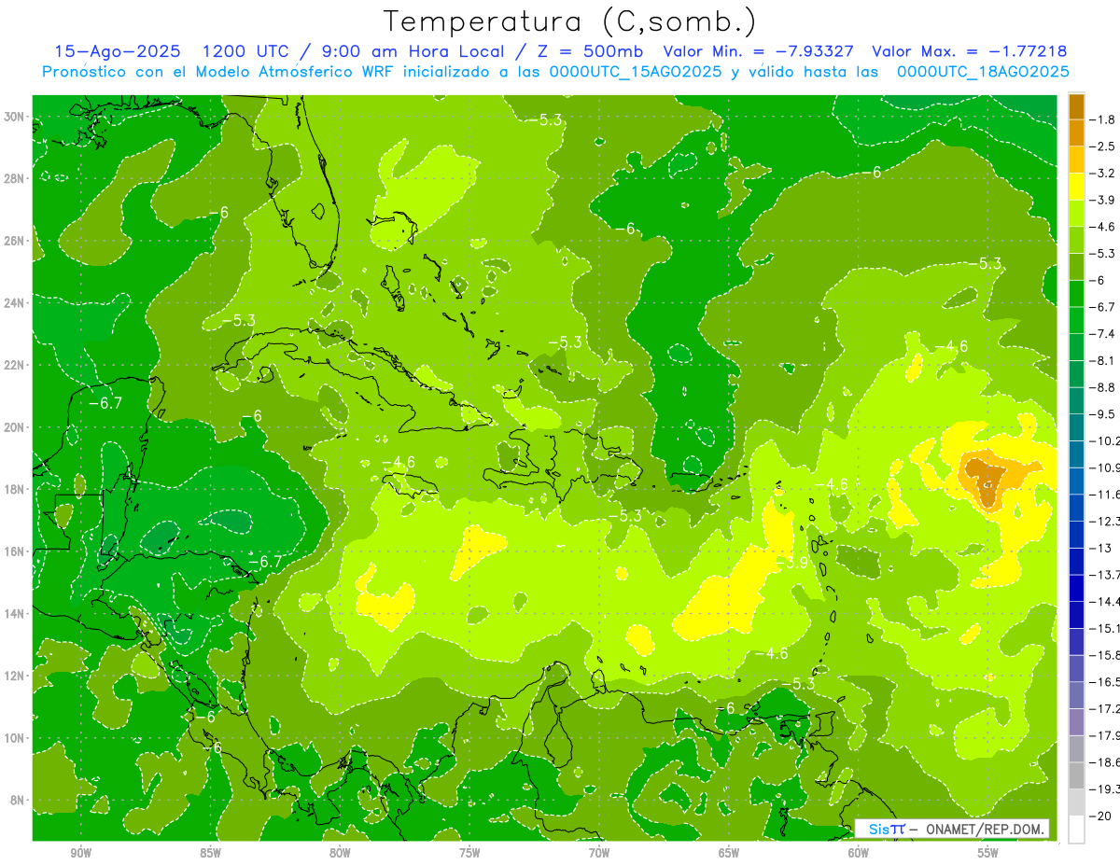Click legend value '-3.2'

coord(1103,174)
